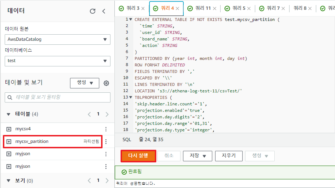Close the 쿼리 4 tab

click(177, 8)
